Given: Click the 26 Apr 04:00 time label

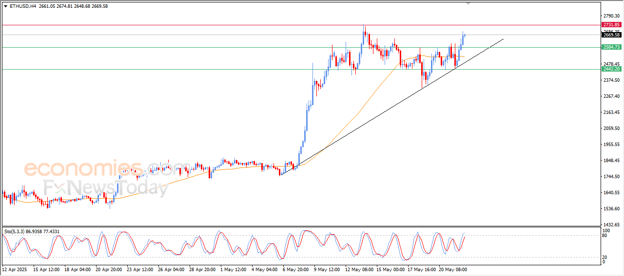Looking at the screenshot, I should [x=170, y=269].
